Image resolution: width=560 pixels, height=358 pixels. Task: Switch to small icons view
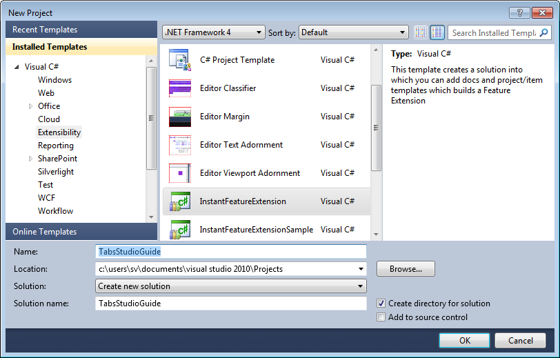coord(421,32)
